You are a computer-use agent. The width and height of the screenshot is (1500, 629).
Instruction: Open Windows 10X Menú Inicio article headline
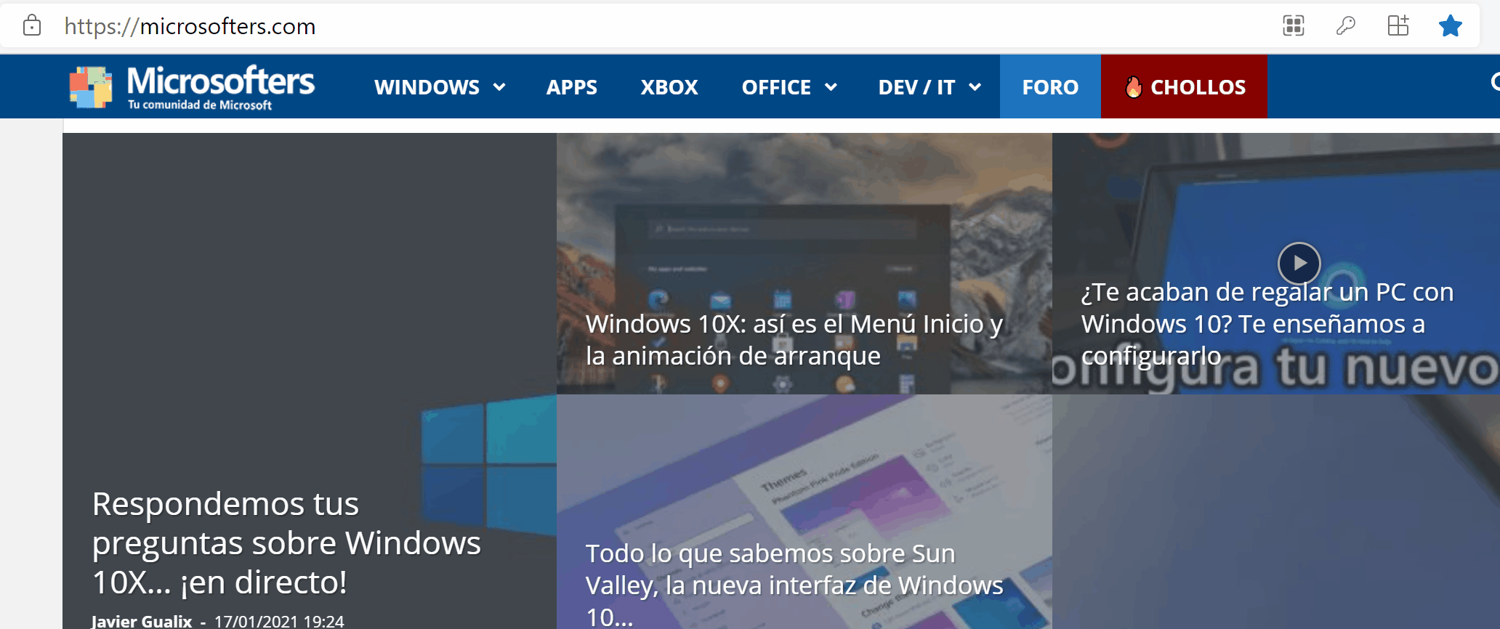click(x=794, y=339)
